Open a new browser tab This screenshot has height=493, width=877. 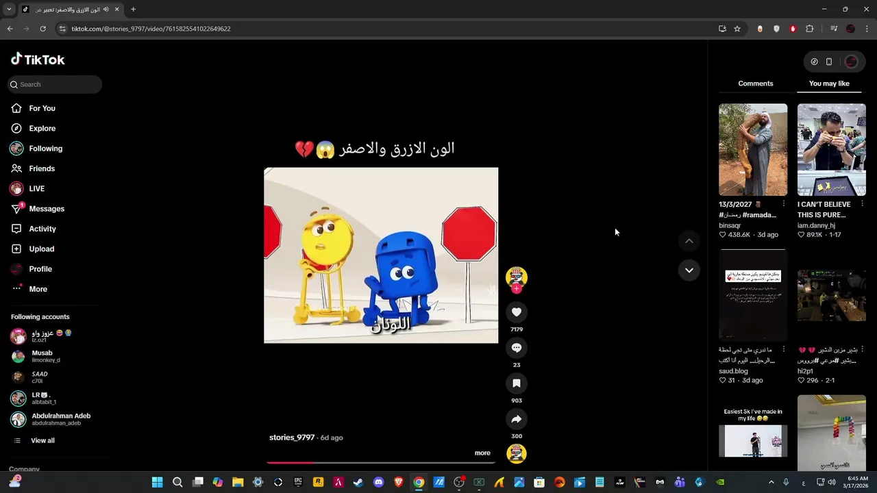click(133, 10)
